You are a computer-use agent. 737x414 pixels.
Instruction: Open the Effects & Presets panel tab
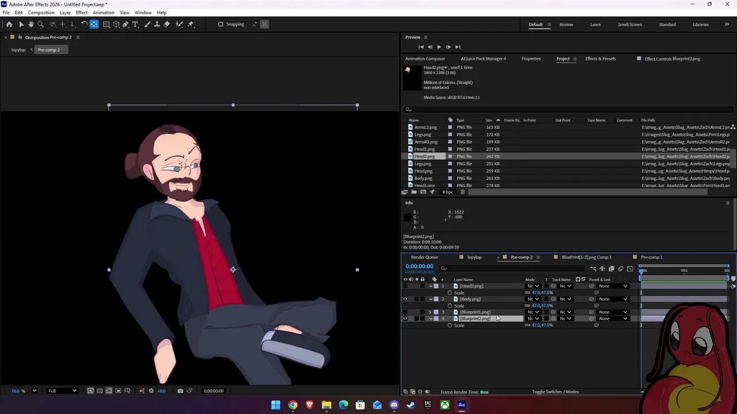coord(601,59)
